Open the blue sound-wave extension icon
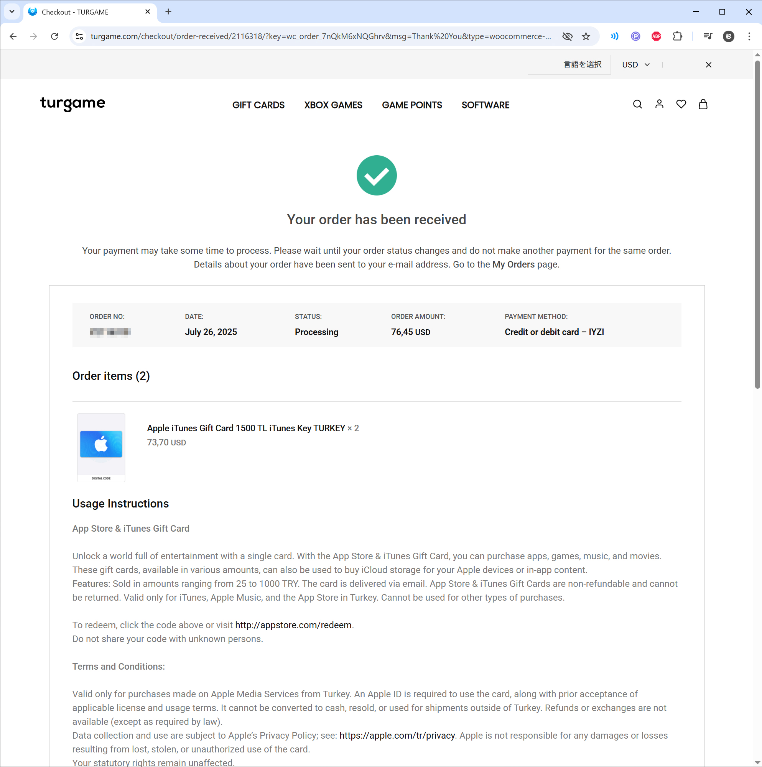Screen dimensions: 762x767 click(x=615, y=36)
